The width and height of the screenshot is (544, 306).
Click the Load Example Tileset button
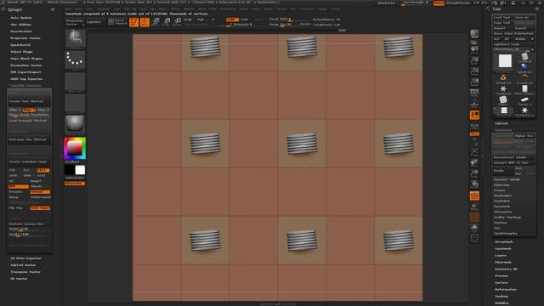coord(28,121)
